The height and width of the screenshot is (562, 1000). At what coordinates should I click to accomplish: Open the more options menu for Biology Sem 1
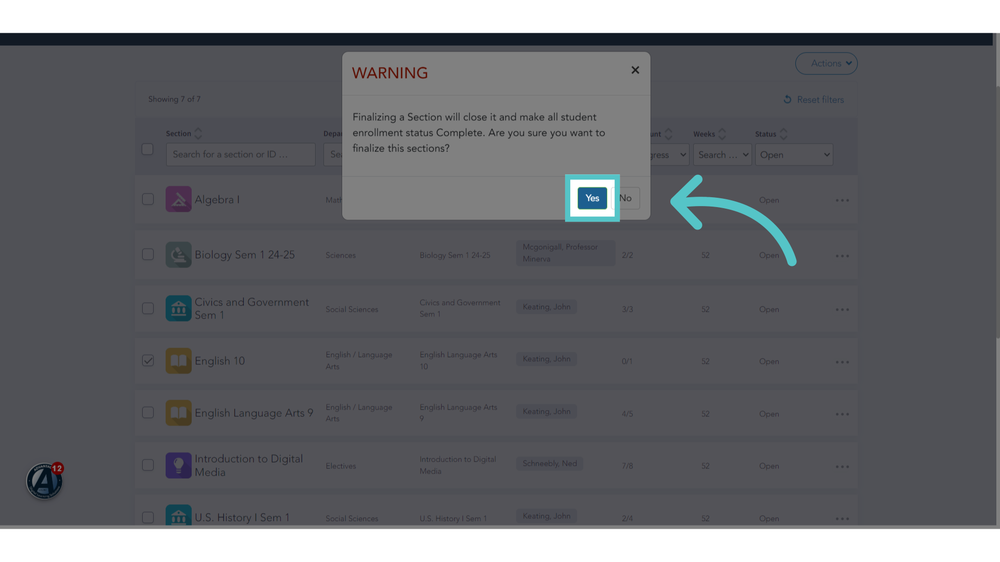(842, 256)
